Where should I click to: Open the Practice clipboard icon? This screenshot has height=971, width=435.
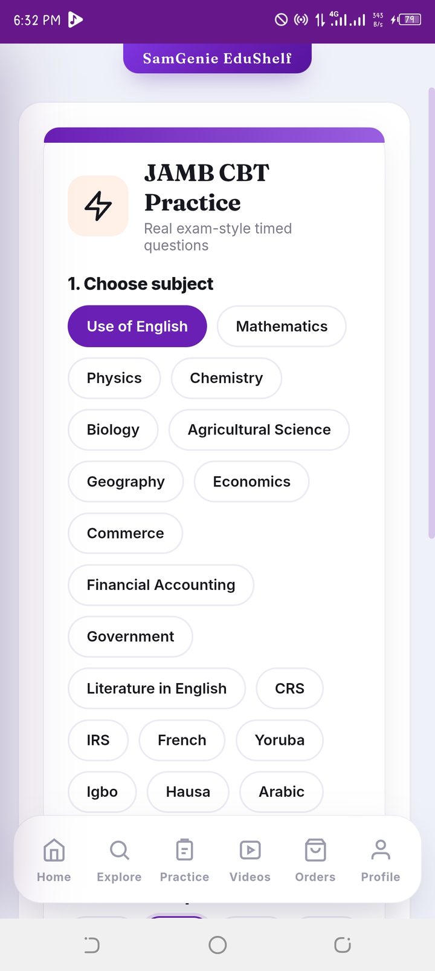[x=184, y=850]
